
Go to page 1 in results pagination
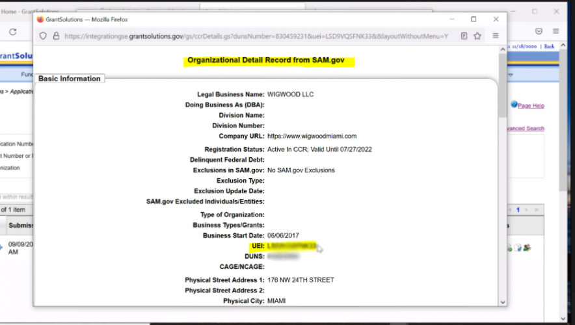pos(518,211)
